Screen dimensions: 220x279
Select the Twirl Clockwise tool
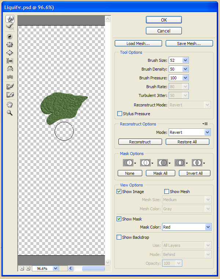click(10, 37)
